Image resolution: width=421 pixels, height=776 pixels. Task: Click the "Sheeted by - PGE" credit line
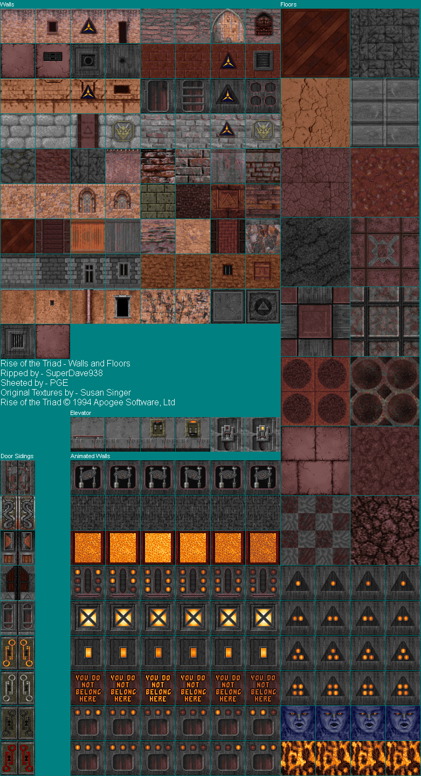coord(34,383)
